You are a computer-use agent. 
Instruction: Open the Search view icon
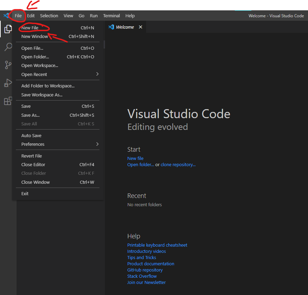click(8, 47)
